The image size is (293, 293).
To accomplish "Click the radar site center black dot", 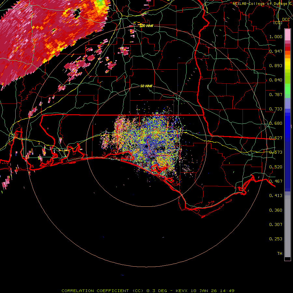I will tap(146, 146).
